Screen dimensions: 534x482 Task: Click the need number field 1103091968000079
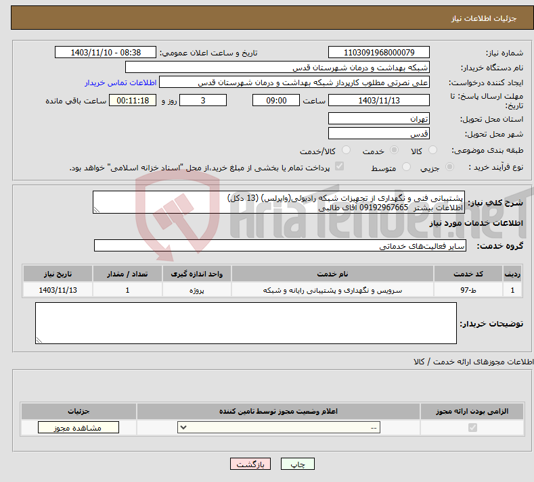[x=379, y=52]
